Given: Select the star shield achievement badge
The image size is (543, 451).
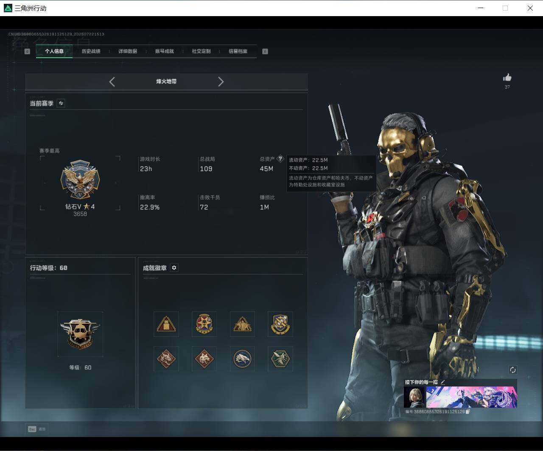Looking at the screenshot, I should [x=204, y=324].
